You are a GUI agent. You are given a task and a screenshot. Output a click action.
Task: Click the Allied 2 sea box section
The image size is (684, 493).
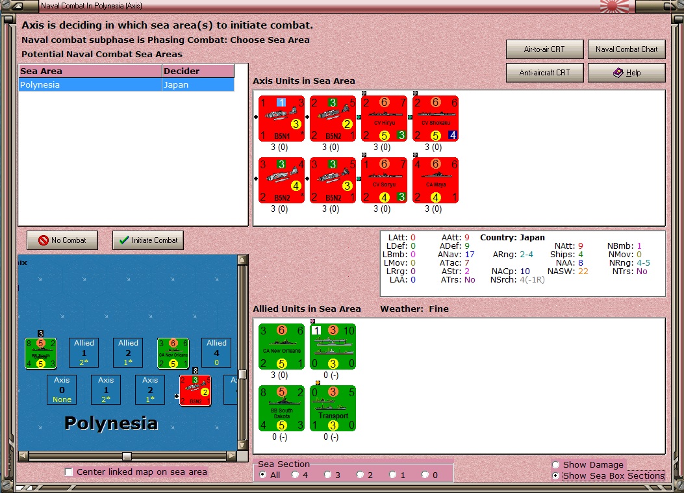128,353
